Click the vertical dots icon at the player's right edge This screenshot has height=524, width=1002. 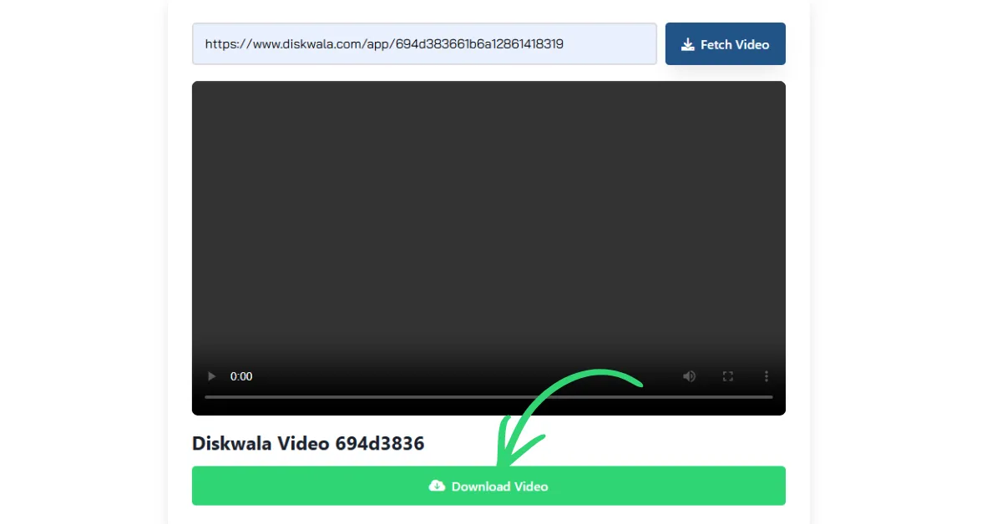767,376
